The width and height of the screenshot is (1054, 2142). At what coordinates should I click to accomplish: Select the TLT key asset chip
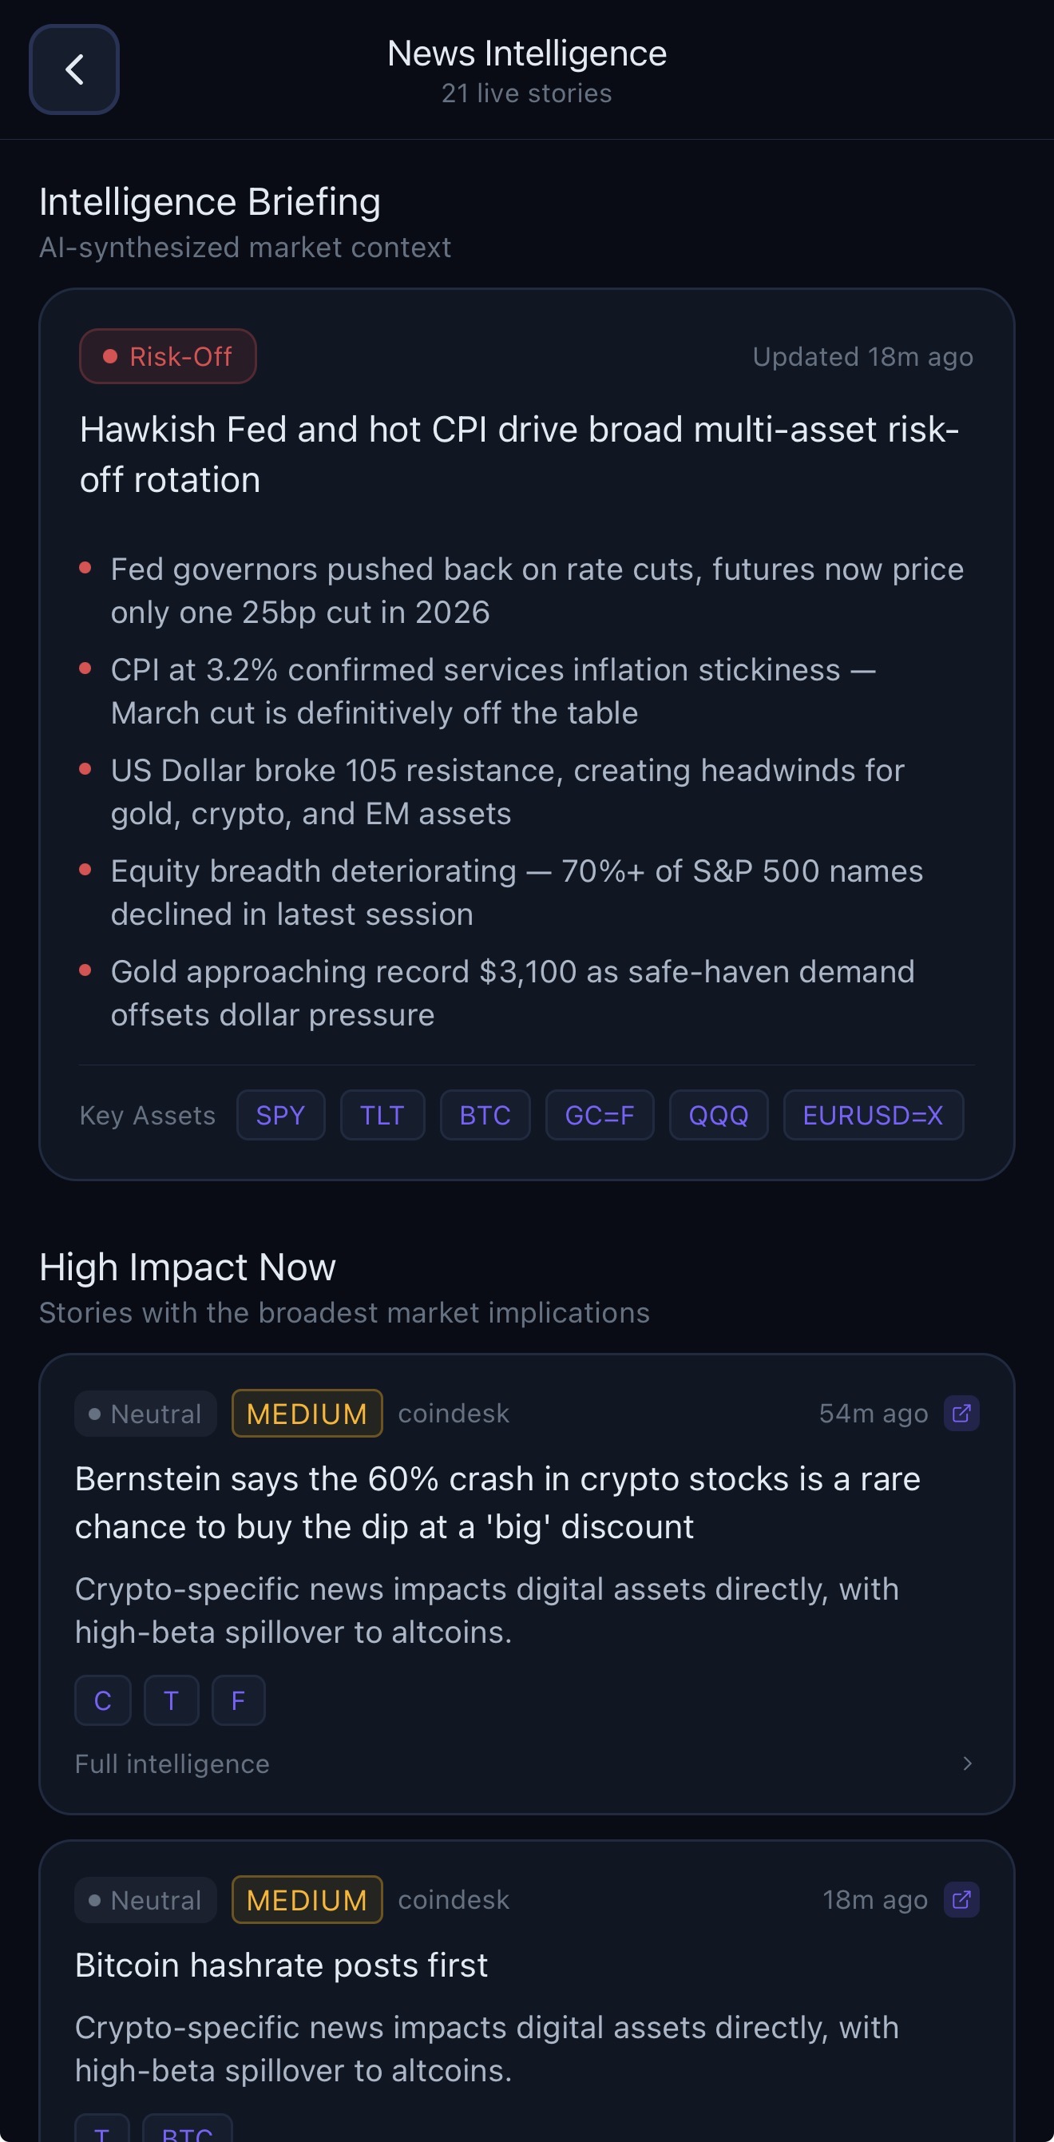coord(382,1115)
